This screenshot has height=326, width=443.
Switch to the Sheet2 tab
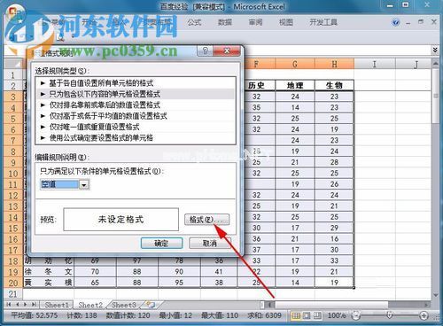(90, 305)
